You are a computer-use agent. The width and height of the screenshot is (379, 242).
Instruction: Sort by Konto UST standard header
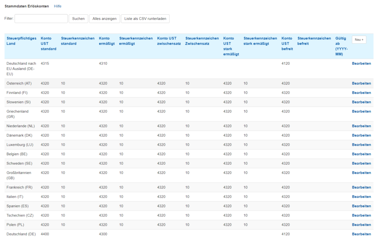pyautogui.click(x=48, y=44)
